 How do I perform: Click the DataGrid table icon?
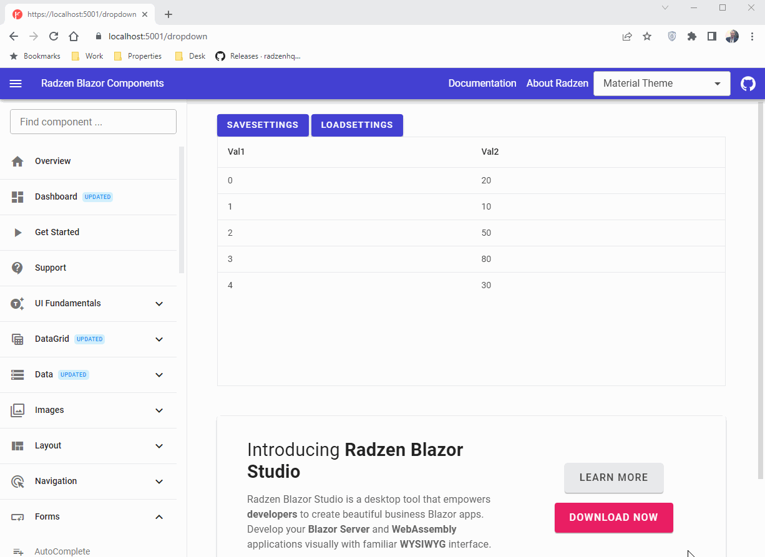click(x=17, y=339)
